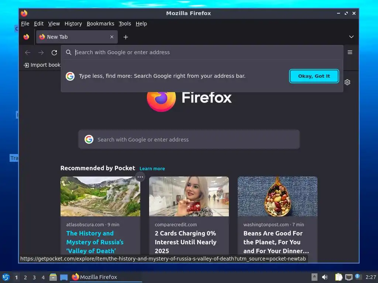
Task: Open a new tab with plus button
Action: click(126, 37)
